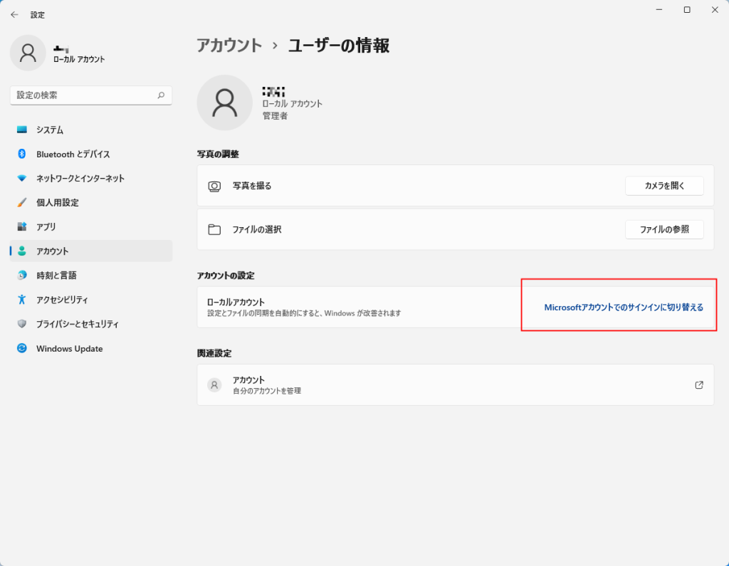Click the external link icon on アカウント row
The width and height of the screenshot is (729, 566).
699,384
